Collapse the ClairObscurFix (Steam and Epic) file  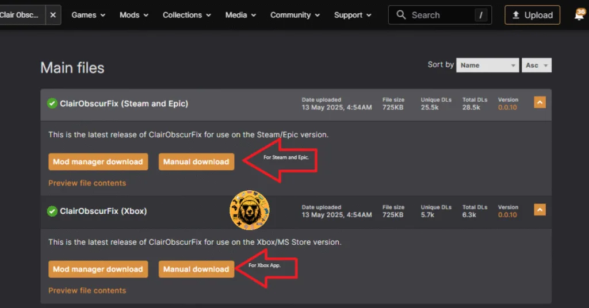pos(540,102)
